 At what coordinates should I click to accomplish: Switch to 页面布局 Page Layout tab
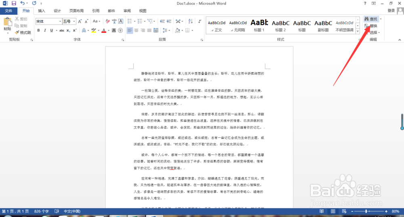tap(76, 11)
